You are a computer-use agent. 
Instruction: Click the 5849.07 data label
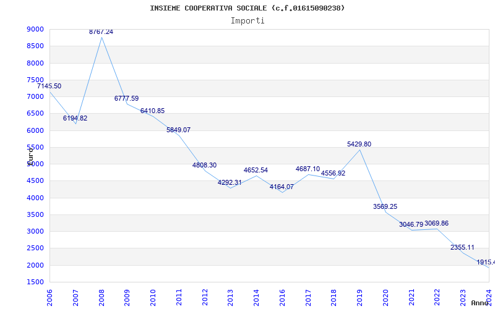[179, 130]
